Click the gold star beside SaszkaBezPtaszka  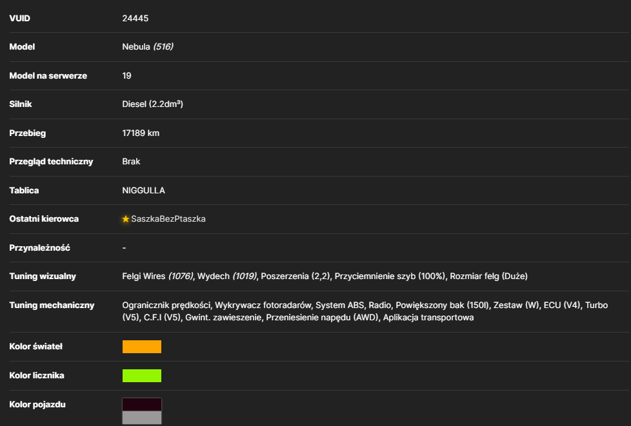pyautogui.click(x=126, y=219)
